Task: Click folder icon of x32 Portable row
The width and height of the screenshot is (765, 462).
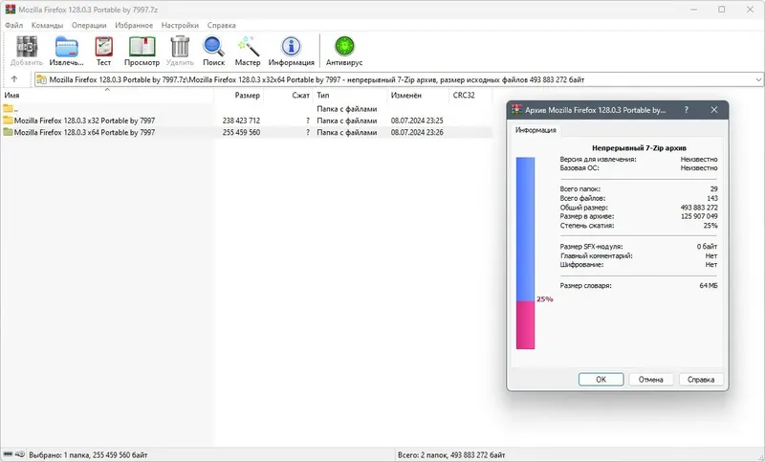Action: tap(8, 121)
